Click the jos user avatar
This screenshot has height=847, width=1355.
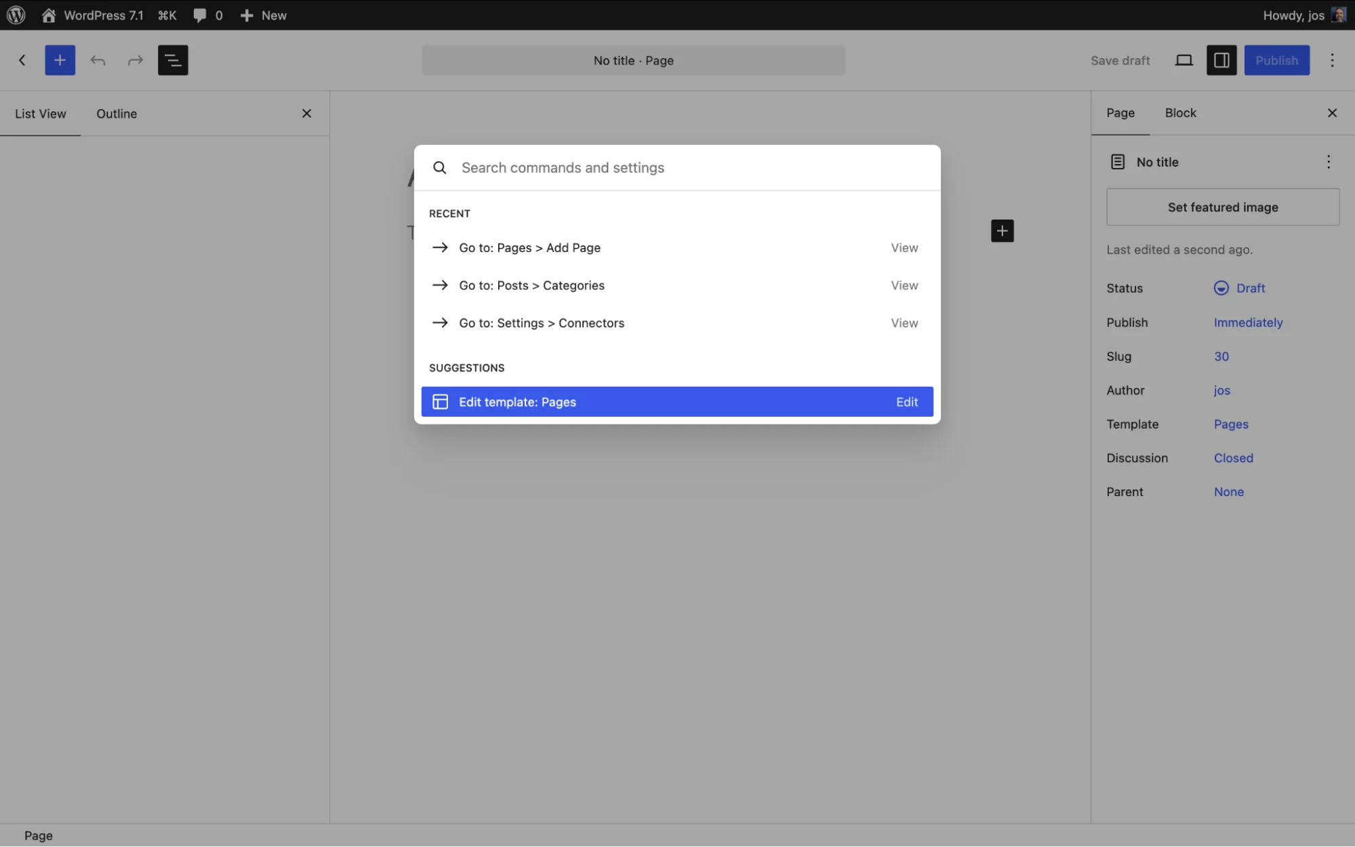1338,15
